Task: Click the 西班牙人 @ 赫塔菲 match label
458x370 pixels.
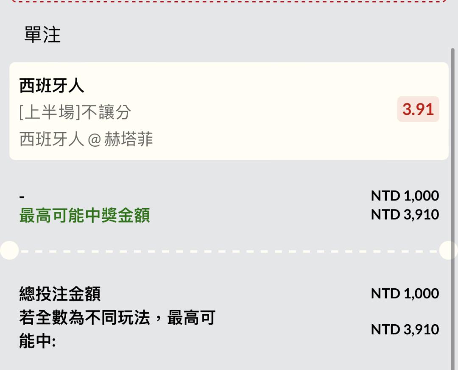Action: point(86,139)
